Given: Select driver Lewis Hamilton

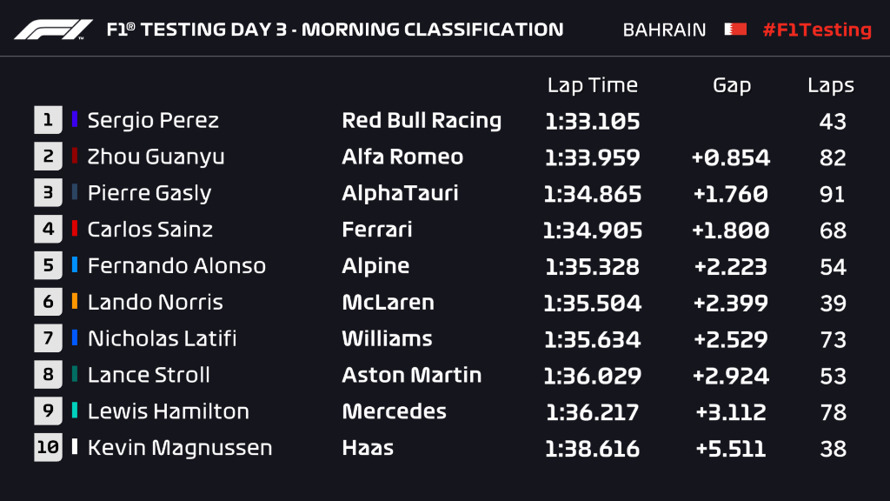Looking at the screenshot, I should tap(168, 411).
